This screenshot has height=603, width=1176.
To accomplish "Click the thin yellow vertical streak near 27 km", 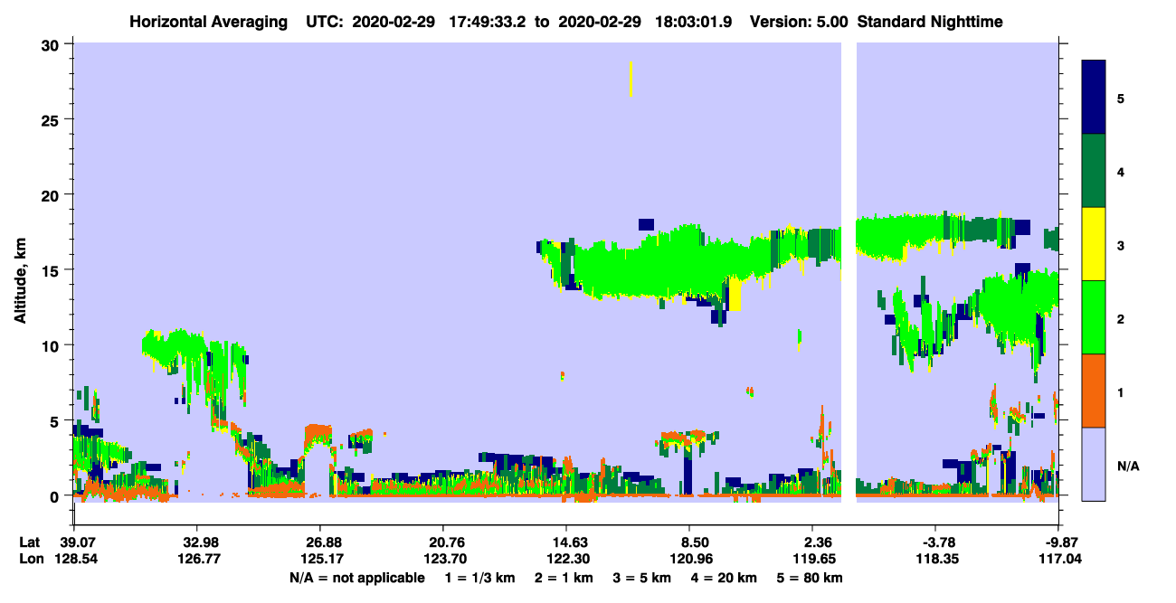I will pyautogui.click(x=631, y=79).
